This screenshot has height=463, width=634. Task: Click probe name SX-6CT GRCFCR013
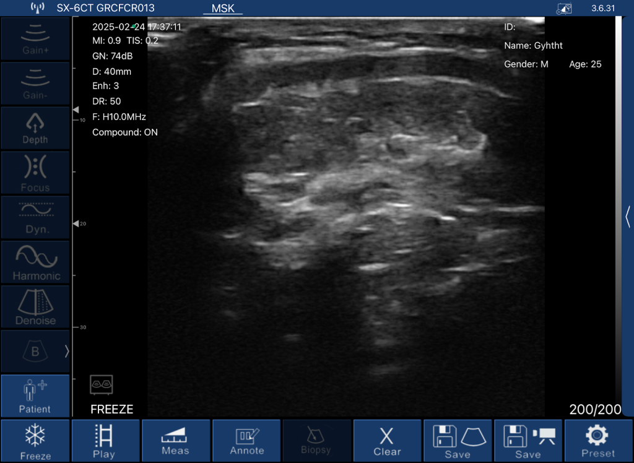(x=105, y=8)
